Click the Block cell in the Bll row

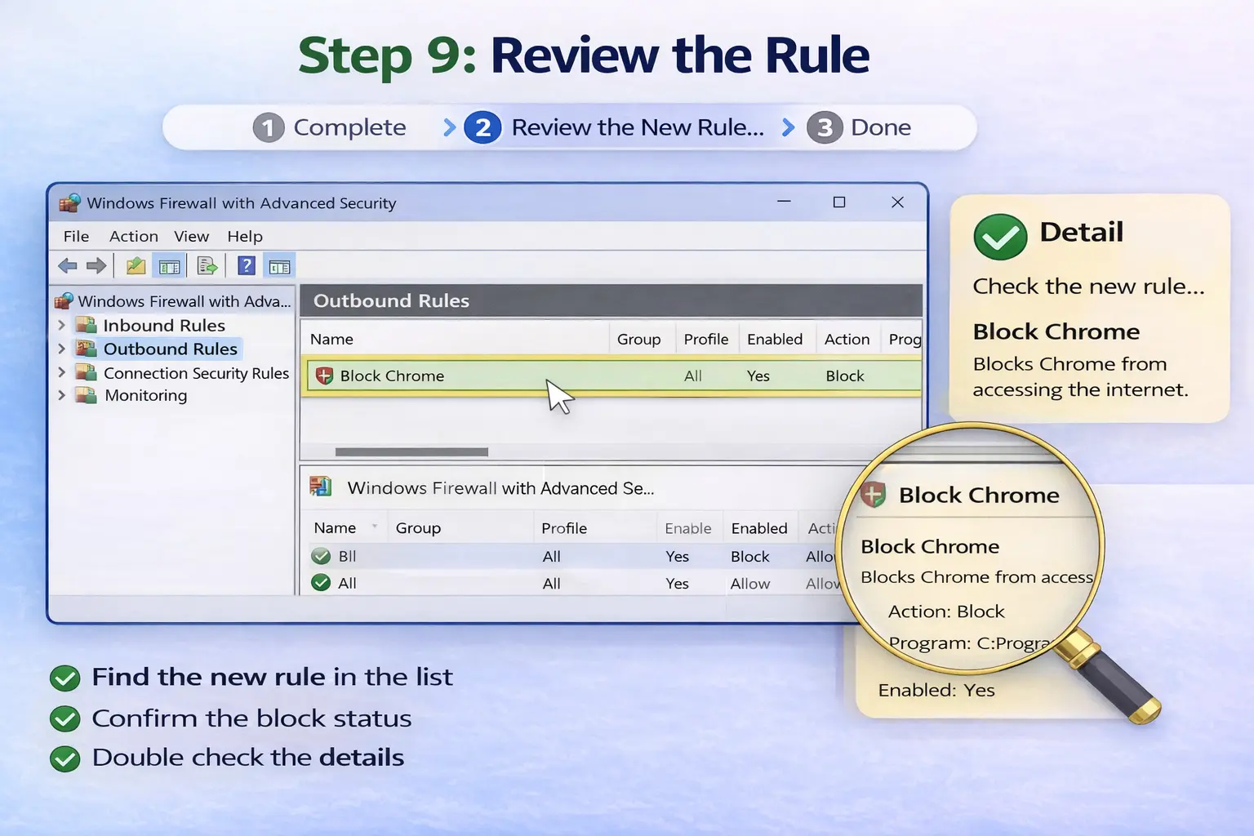[750, 556]
